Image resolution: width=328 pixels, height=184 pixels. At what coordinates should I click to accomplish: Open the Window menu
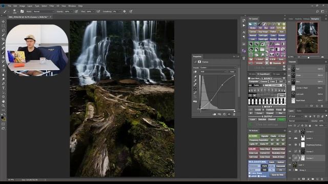pyautogui.click(x=72, y=6)
